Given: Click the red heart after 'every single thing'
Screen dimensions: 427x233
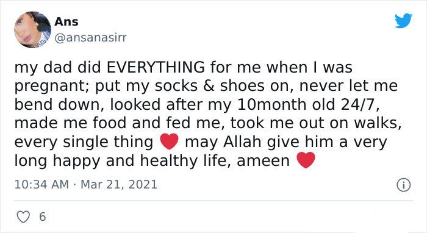Looking at the screenshot, I should pyautogui.click(x=169, y=142).
